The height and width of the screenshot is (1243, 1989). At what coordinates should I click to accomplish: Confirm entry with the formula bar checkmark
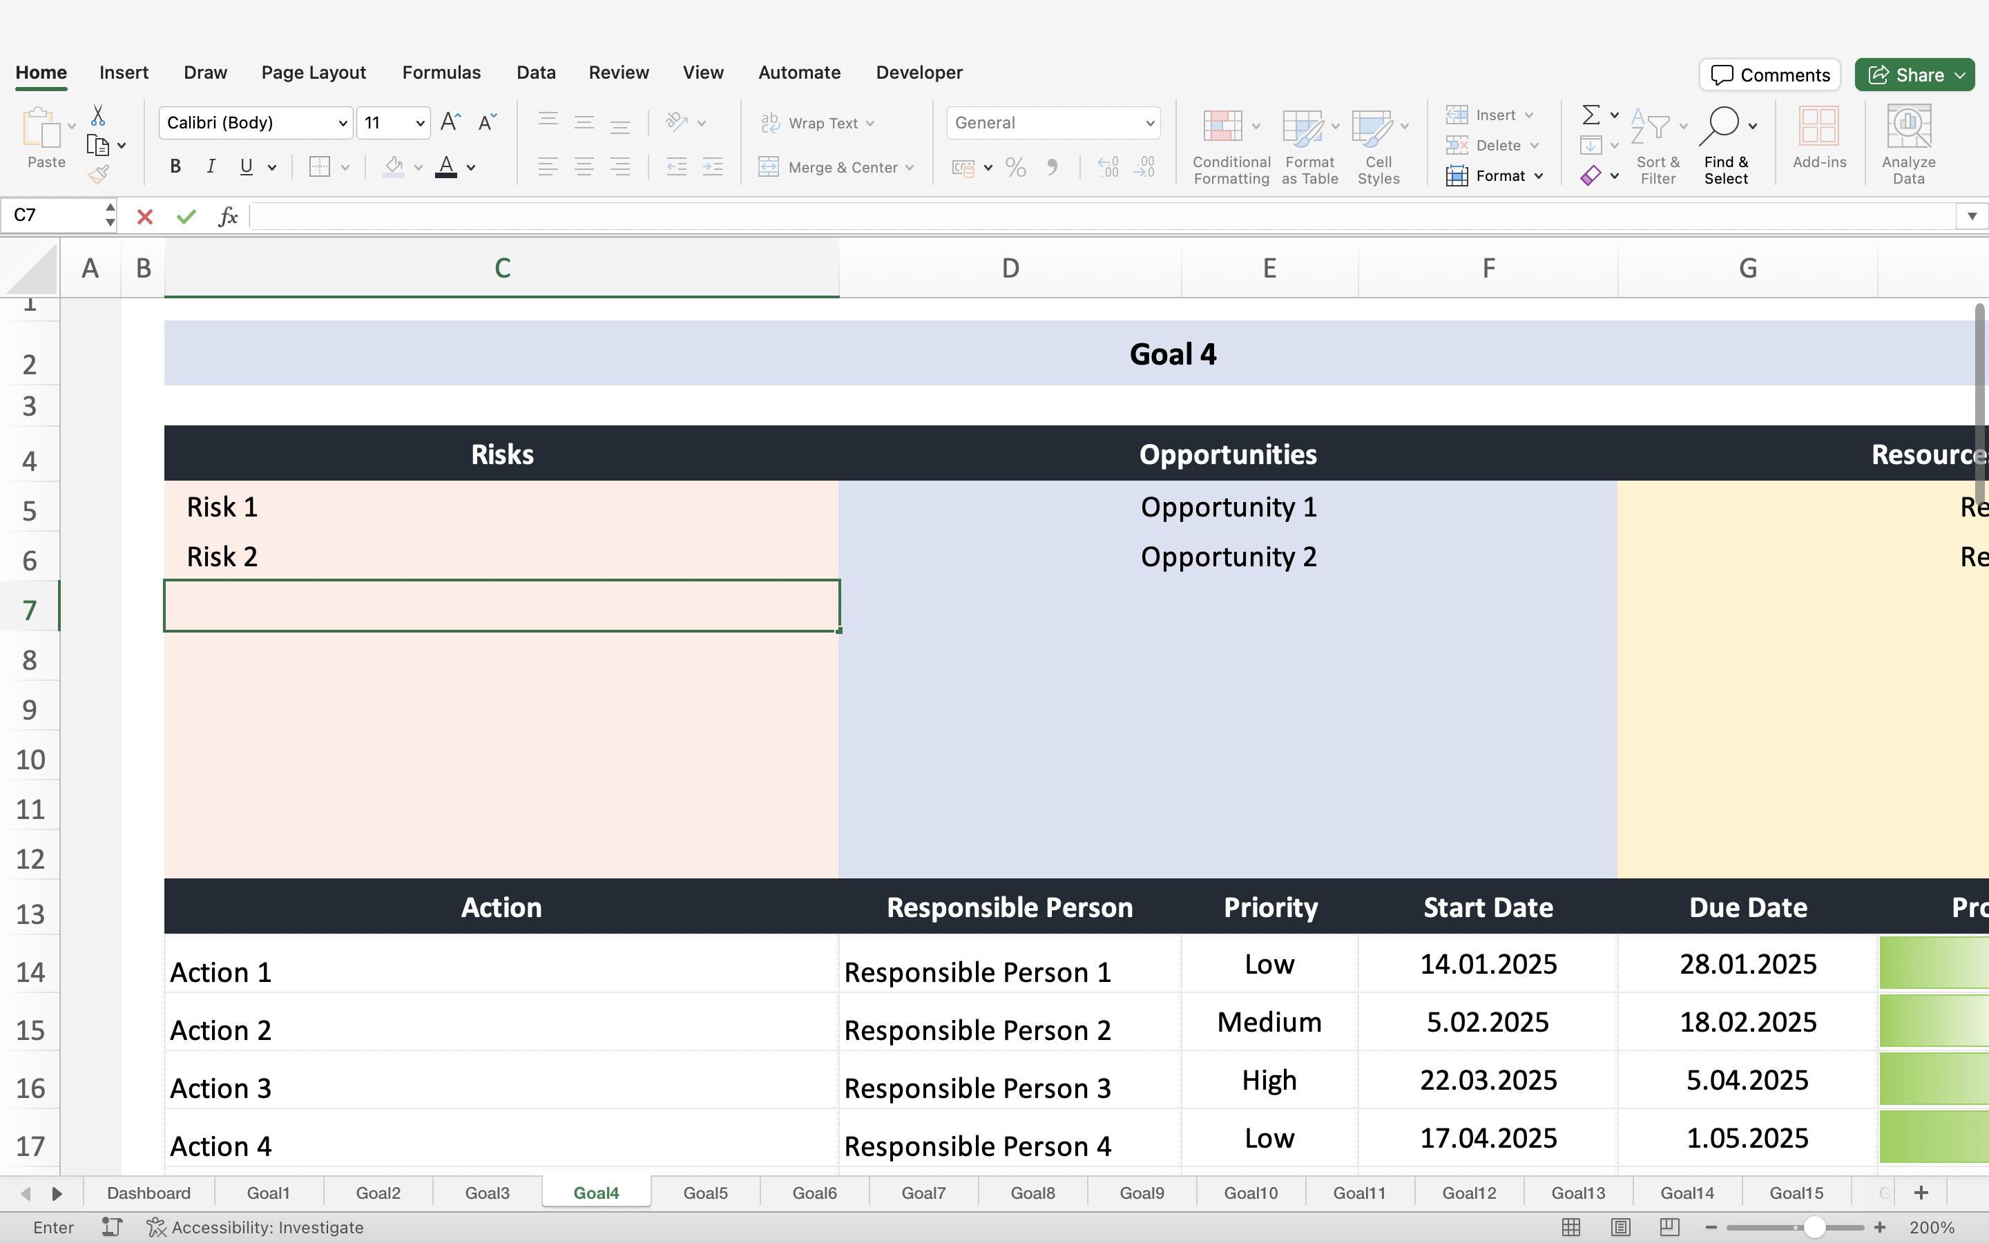pyautogui.click(x=186, y=216)
